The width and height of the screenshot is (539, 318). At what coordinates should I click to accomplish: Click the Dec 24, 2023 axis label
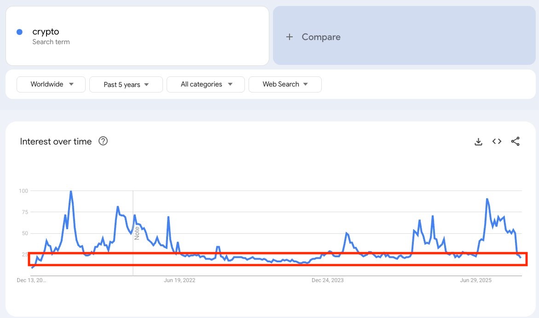coord(328,280)
